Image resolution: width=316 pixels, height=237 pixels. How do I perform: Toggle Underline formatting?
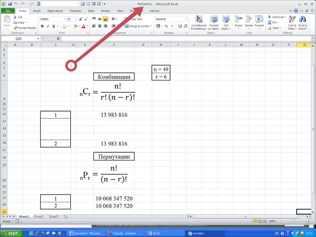pyautogui.click(x=54, y=26)
